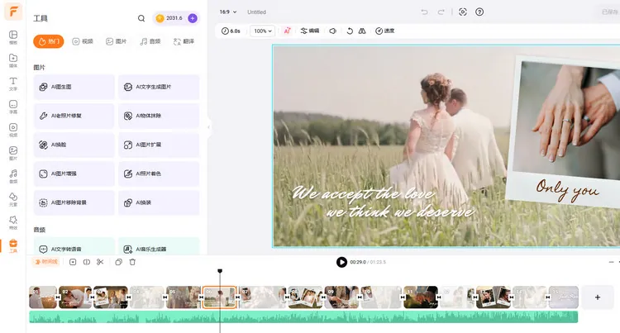
Task: Select scene 09 thumbnail in timeline
Action: [x=341, y=297]
